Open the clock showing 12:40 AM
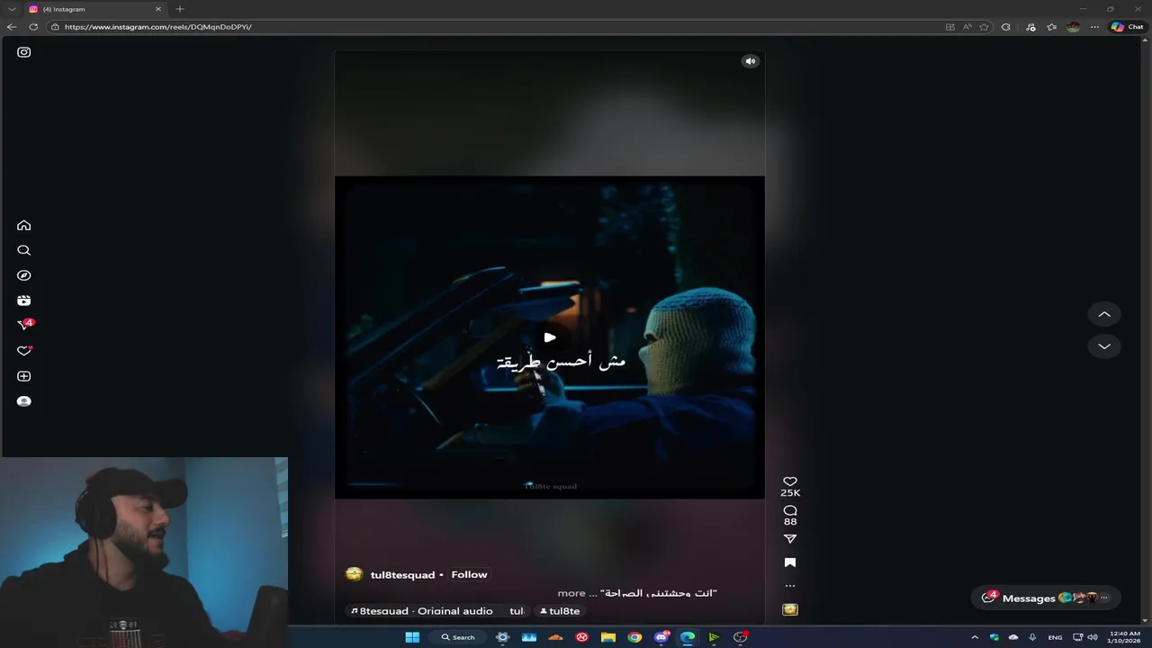 1125,637
